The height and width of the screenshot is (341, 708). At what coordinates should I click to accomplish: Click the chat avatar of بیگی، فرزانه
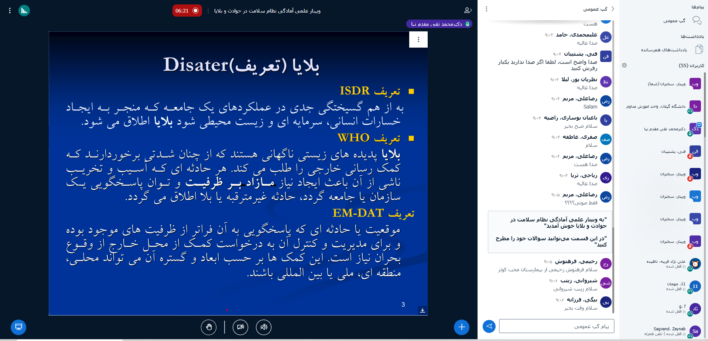click(x=606, y=302)
